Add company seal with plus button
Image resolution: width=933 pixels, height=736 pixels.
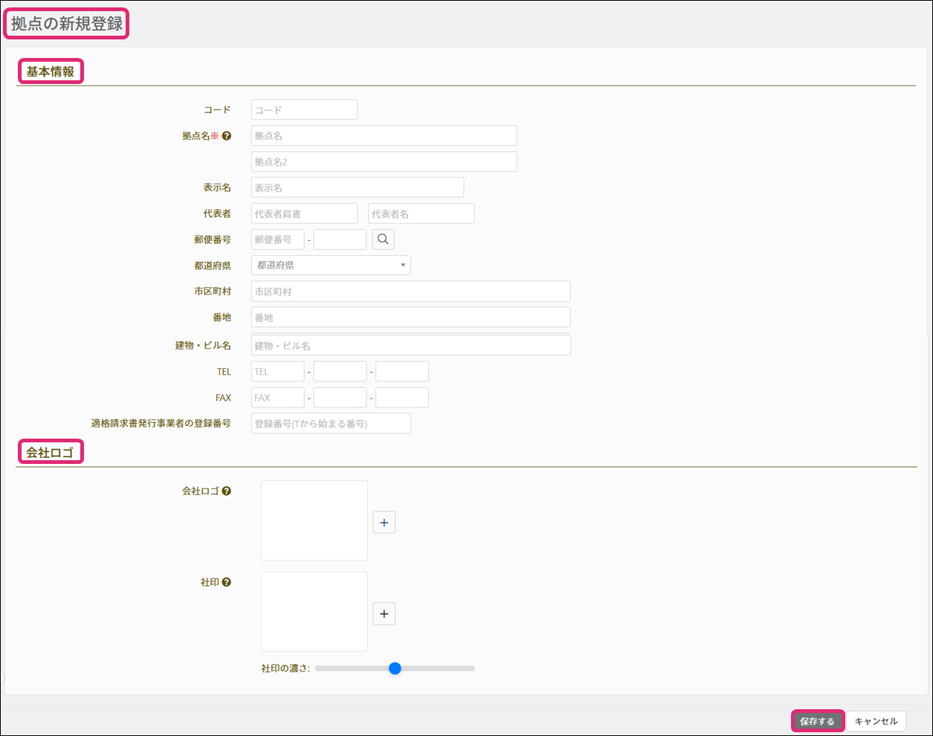[x=384, y=614]
